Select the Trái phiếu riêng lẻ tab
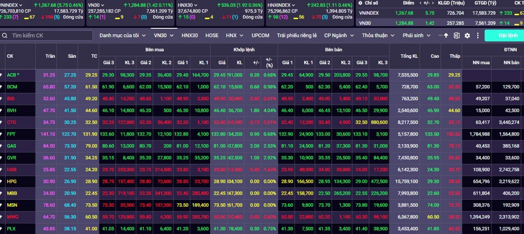This screenshot has height=234, width=524. tap(297, 35)
